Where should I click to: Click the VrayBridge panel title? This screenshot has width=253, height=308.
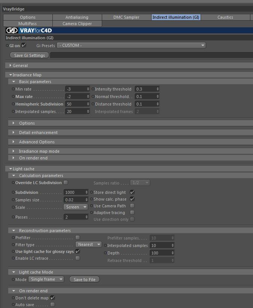tap(14, 9)
